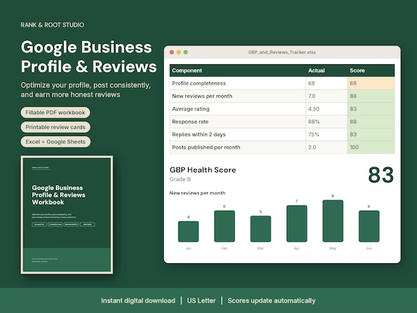Image resolution: width=417 pixels, height=313 pixels.
Task: Click the GBP_and_Reviews_Tracker.xlsx window title
Action: pos(282,53)
